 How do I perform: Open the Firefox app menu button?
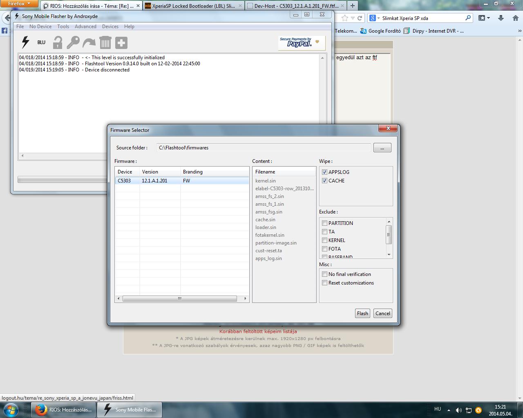point(19,4)
